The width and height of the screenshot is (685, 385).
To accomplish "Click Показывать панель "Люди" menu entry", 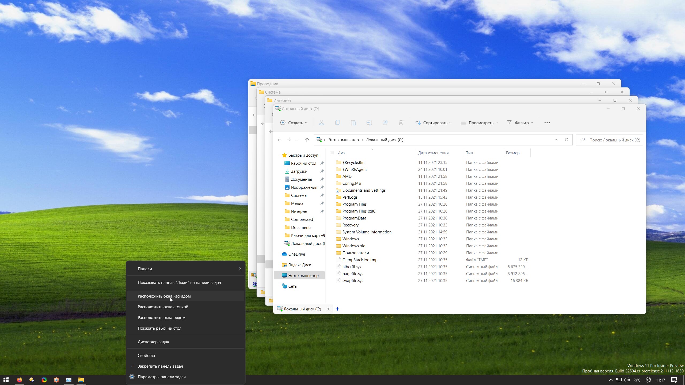I will [186, 282].
